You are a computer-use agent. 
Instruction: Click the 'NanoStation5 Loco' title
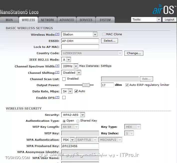[x=19, y=12]
